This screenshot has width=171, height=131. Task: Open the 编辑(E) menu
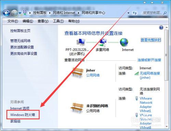28,21
